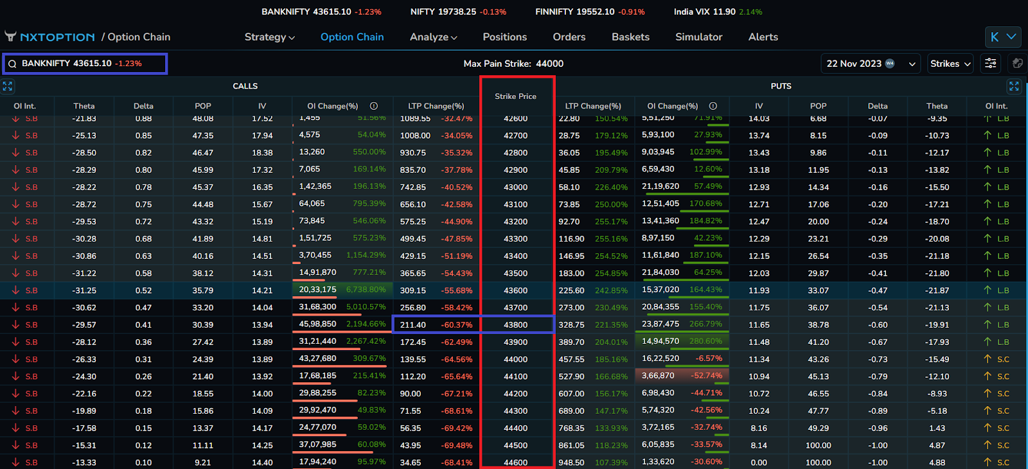The width and height of the screenshot is (1028, 469).
Task: Click the weekly expiry badge next to 22 Nov 2023
Action: pyautogui.click(x=890, y=64)
